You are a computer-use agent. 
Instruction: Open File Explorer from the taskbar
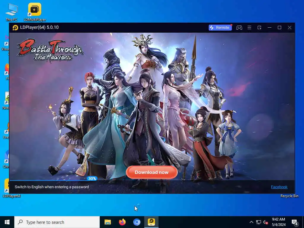[107, 222]
